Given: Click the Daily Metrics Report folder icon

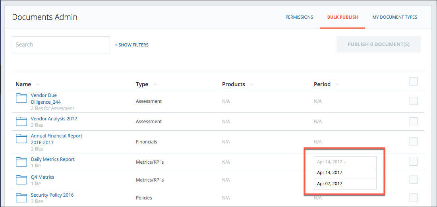Looking at the screenshot, I should (x=21, y=162).
